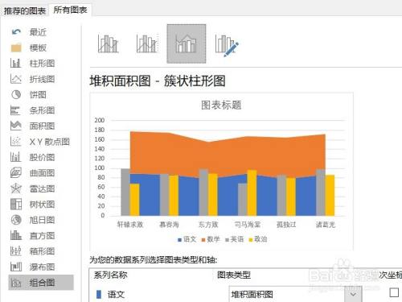
Task: Switch to the 所有图表 tab
Action: 70,10
